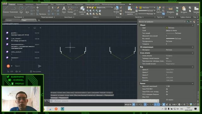Click the Erase tool icon
202x114 pixels.
point(58,8)
